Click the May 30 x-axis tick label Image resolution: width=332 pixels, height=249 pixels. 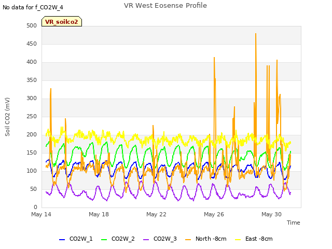tap(271, 214)
